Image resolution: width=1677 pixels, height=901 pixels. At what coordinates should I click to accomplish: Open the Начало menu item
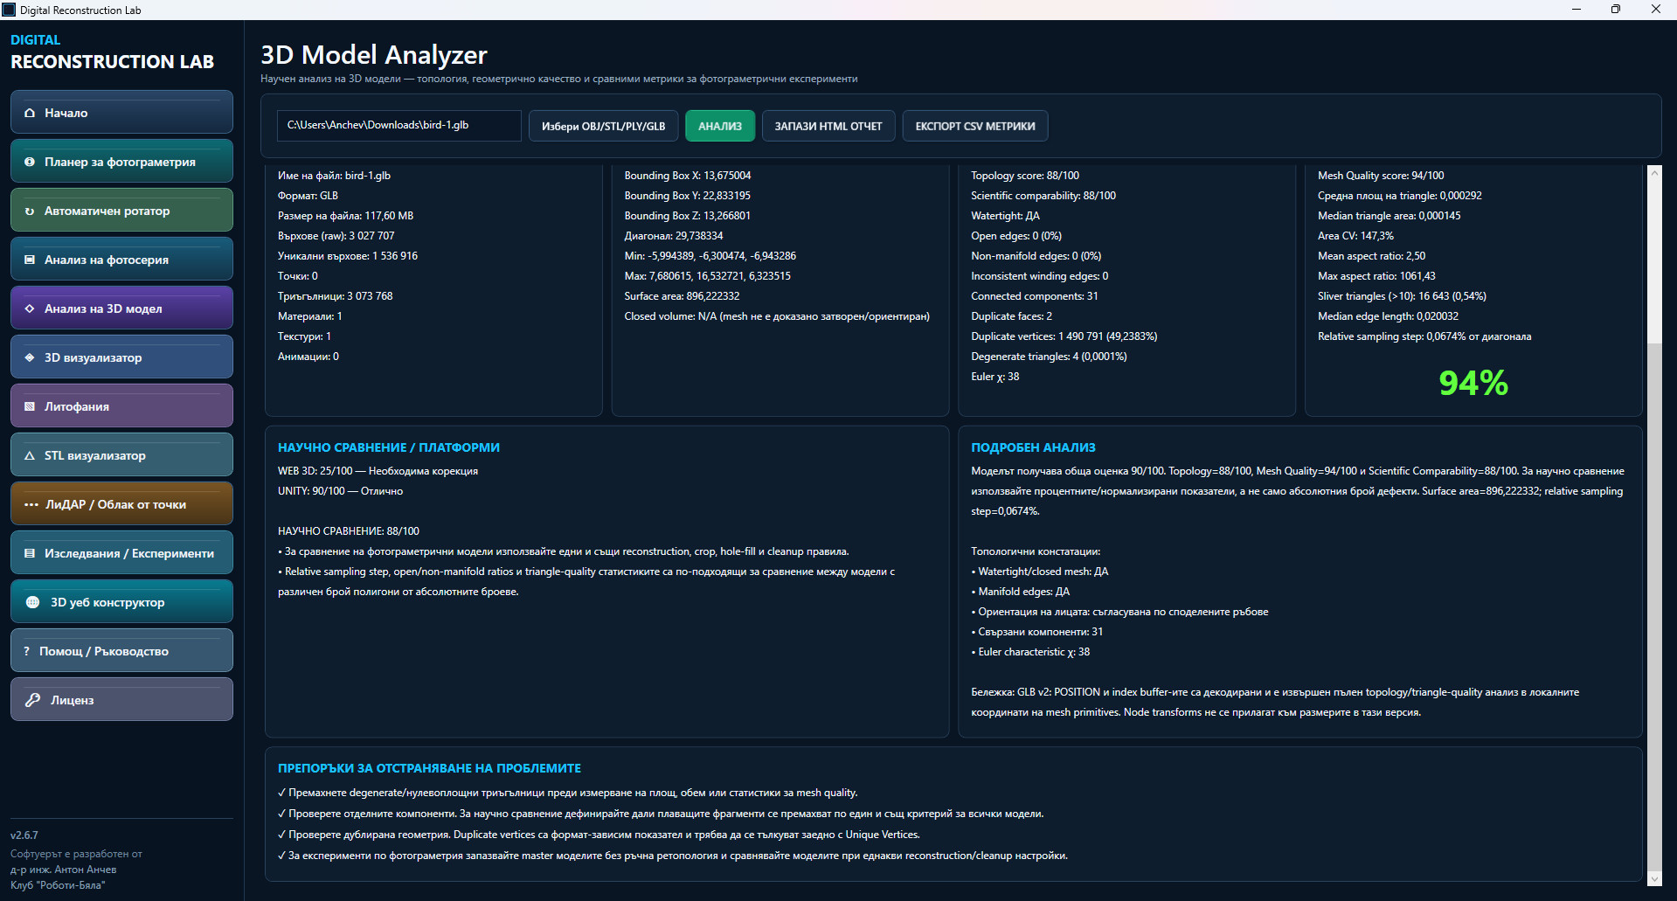point(121,113)
